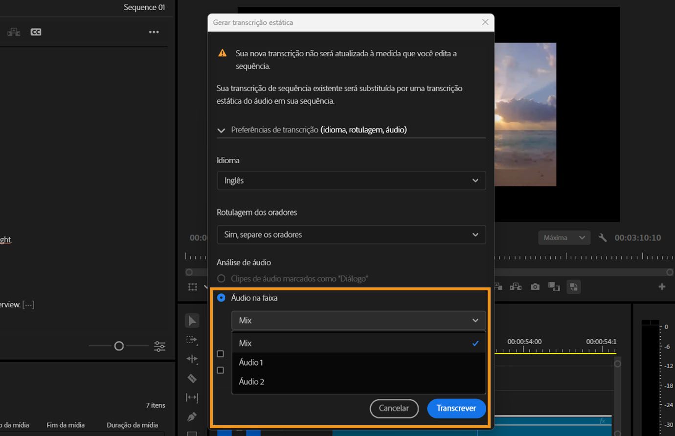Image resolution: width=675 pixels, height=436 pixels.
Task: Select the Selection tool in the toolbar
Action: [x=192, y=320]
